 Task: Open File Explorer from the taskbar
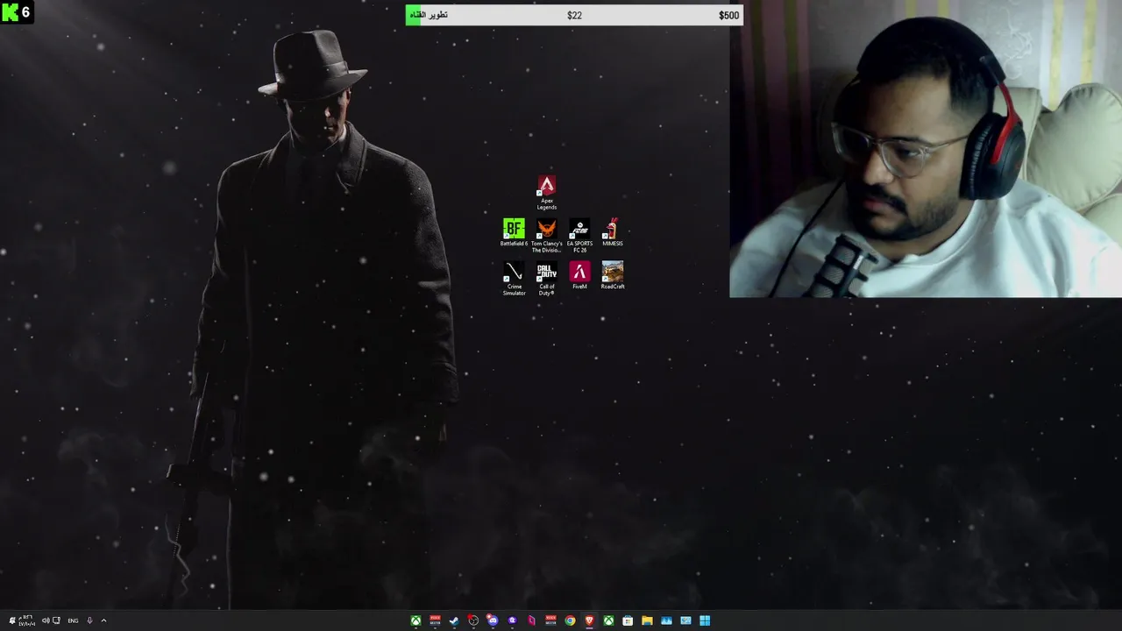click(647, 620)
